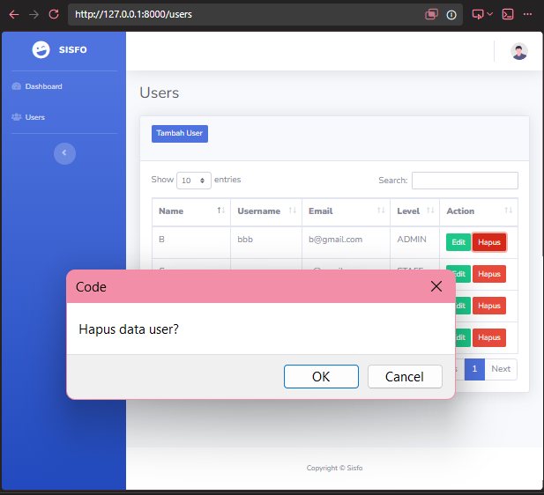This screenshot has width=544, height=495.
Task: Sort table by Action column
Action: [479, 211]
